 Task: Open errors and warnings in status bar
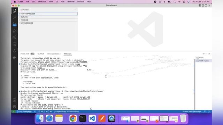[x=45, y=111]
